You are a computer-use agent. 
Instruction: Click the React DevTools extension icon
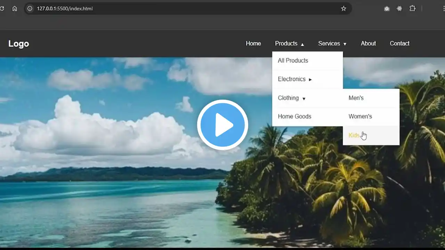tap(399, 9)
